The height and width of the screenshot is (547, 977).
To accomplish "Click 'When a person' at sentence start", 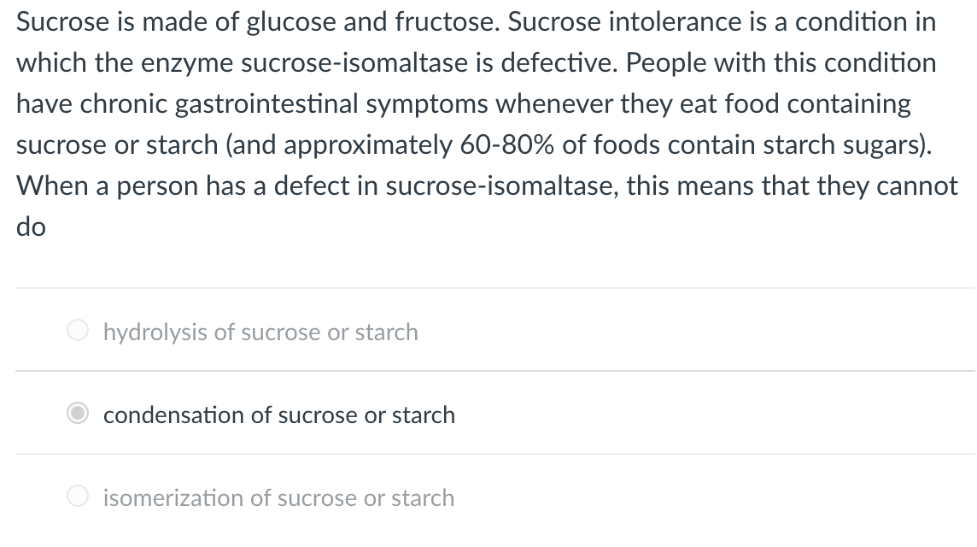I will coord(107,186).
